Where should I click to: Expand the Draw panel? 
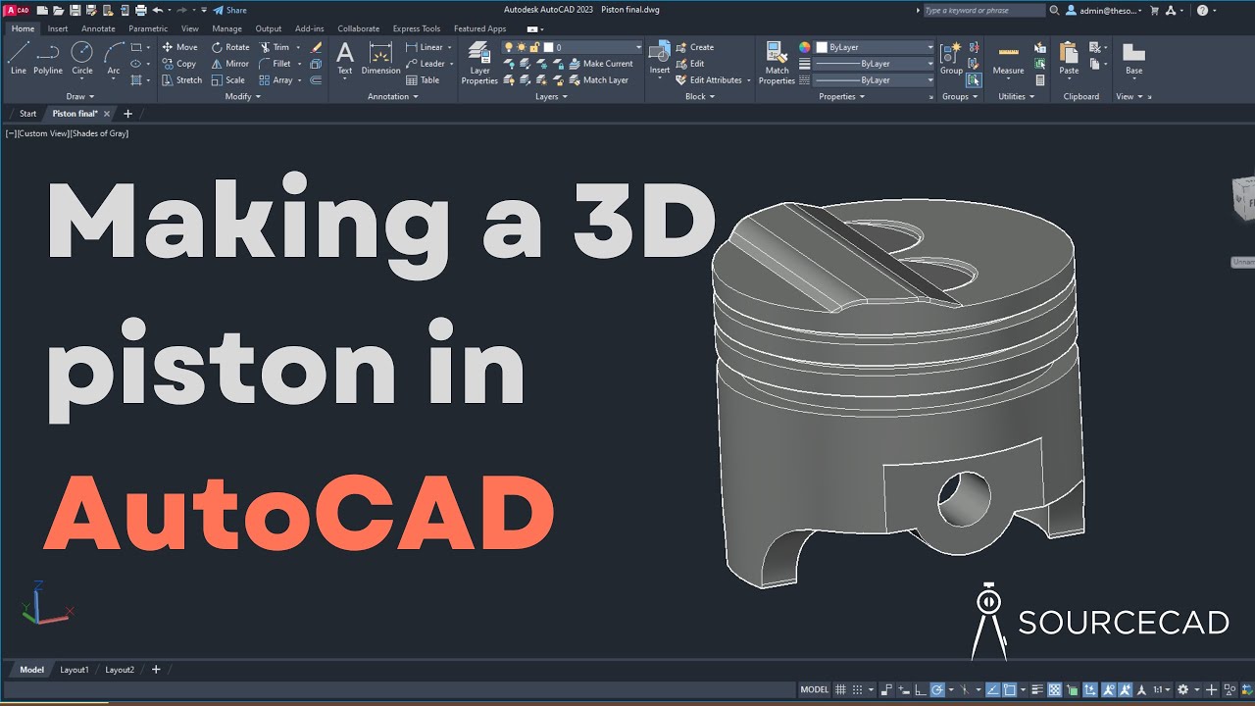pyautogui.click(x=80, y=96)
